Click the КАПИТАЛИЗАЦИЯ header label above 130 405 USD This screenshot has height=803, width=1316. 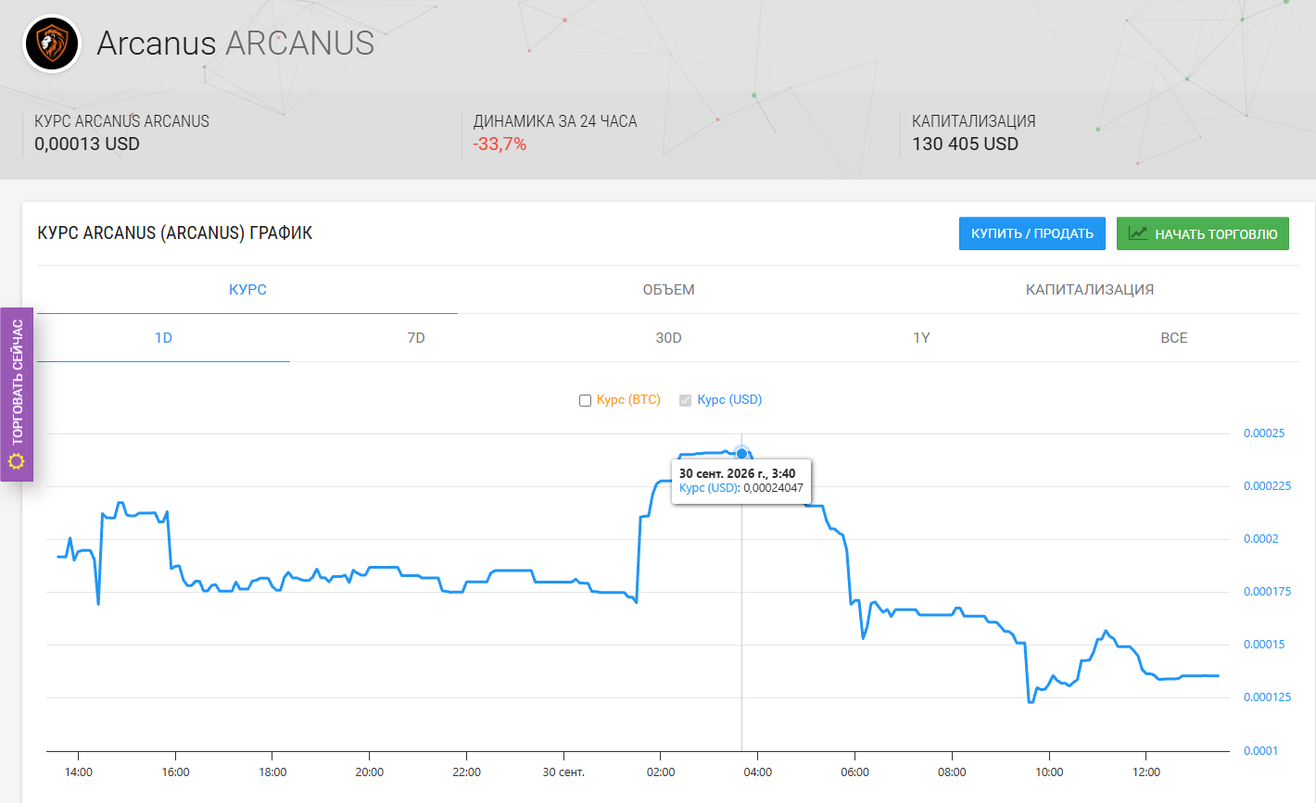coord(974,121)
